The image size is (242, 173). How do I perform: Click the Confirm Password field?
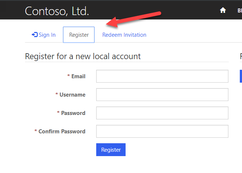point(162,131)
